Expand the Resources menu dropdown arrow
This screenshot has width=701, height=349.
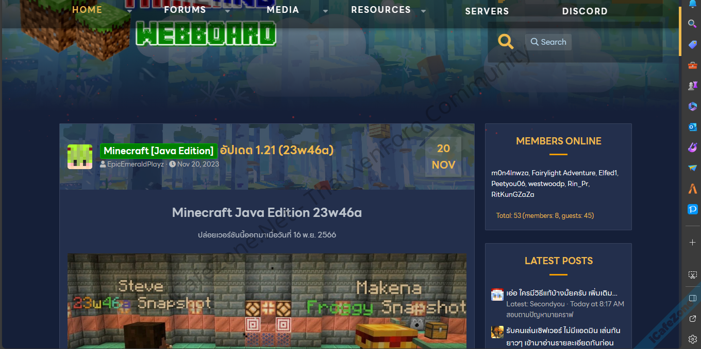pyautogui.click(x=423, y=11)
